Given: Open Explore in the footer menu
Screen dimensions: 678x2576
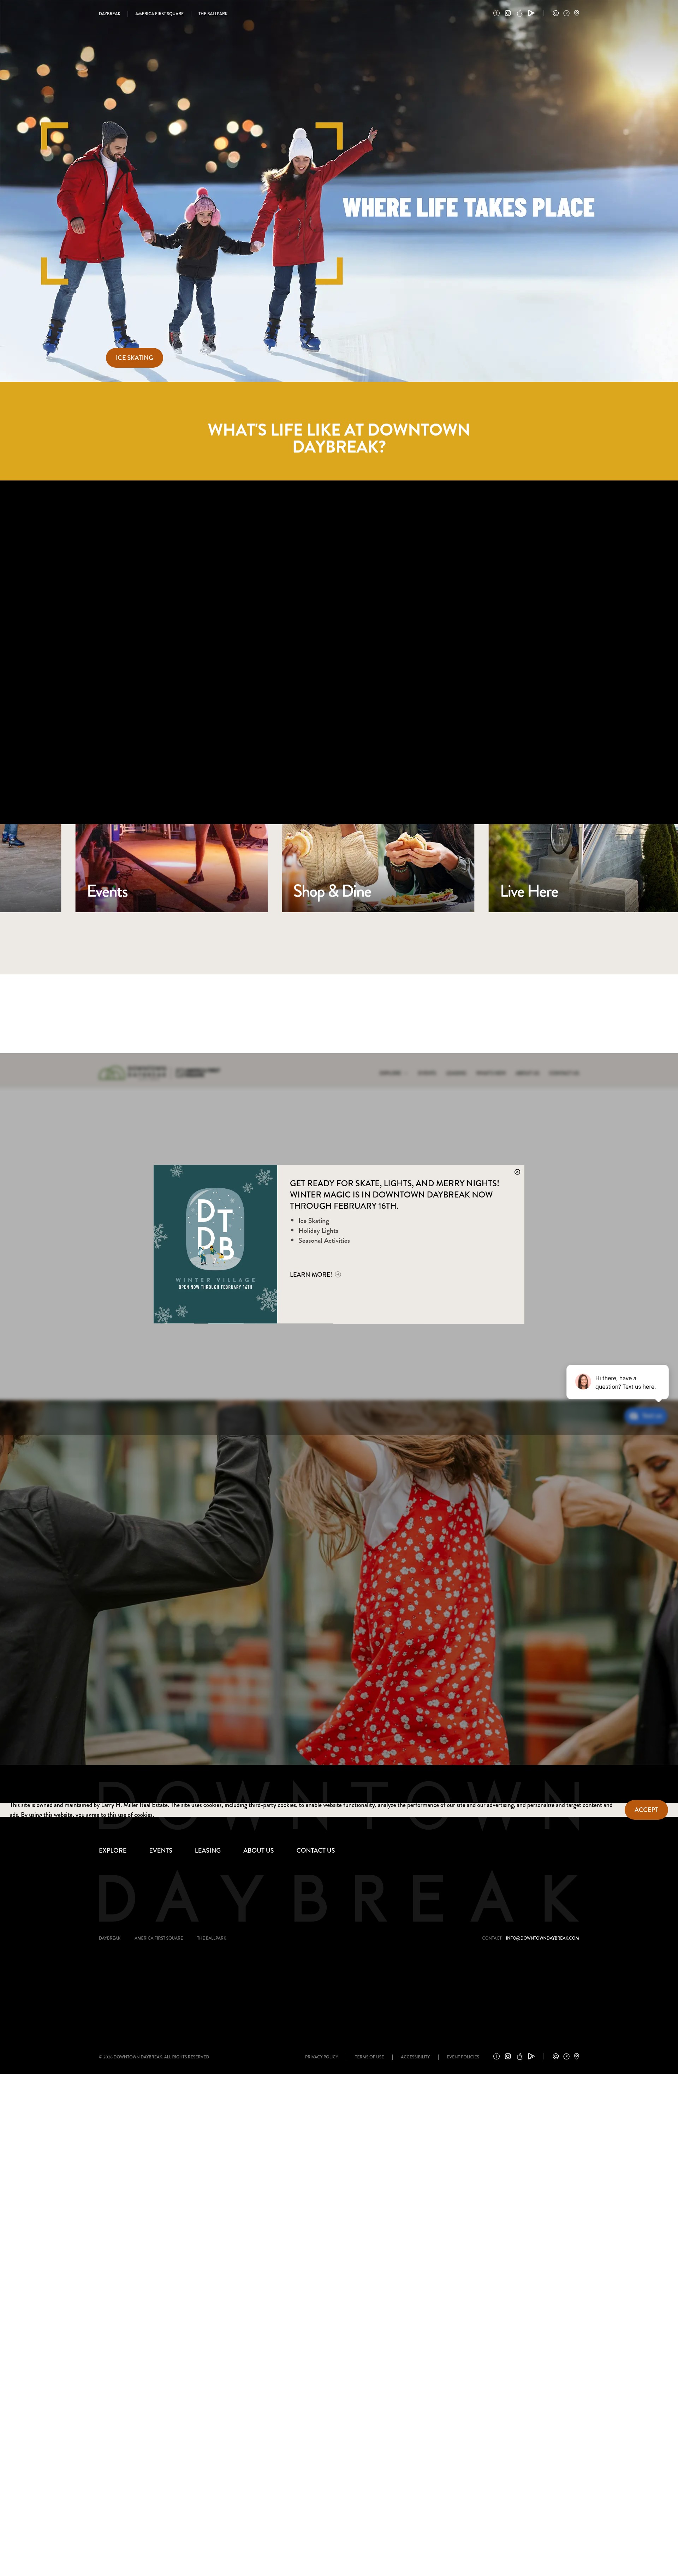Looking at the screenshot, I should [x=113, y=1850].
